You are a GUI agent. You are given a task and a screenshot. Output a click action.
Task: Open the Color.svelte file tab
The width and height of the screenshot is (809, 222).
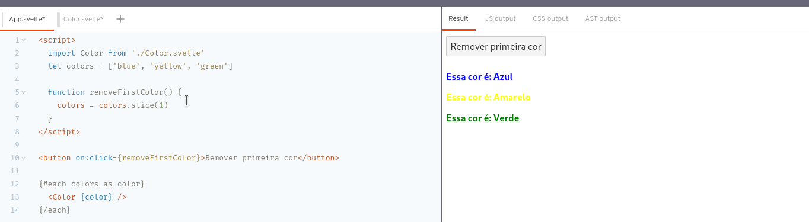pyautogui.click(x=83, y=19)
